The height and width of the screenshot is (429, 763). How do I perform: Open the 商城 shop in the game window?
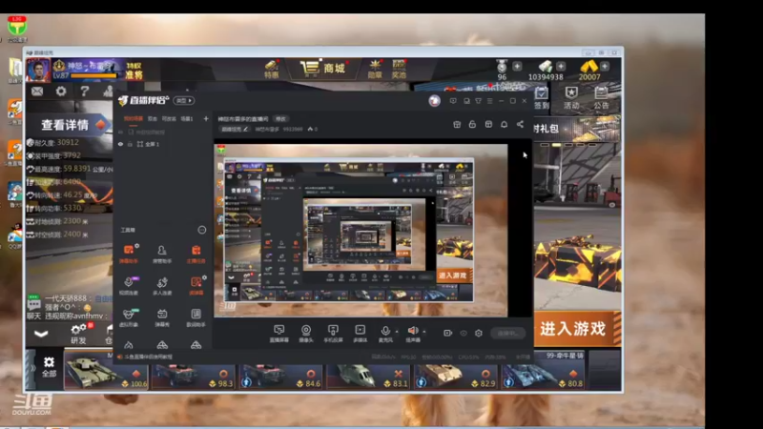click(x=322, y=68)
